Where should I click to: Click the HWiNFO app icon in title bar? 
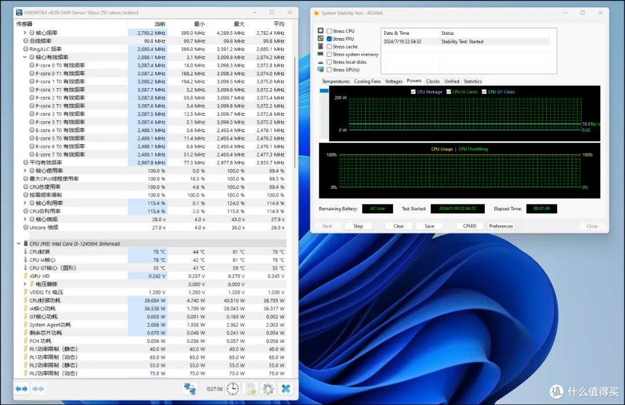(x=19, y=12)
